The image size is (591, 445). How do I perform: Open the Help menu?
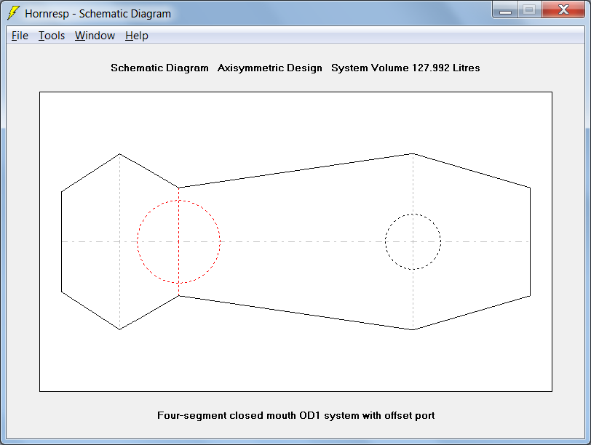pos(136,36)
